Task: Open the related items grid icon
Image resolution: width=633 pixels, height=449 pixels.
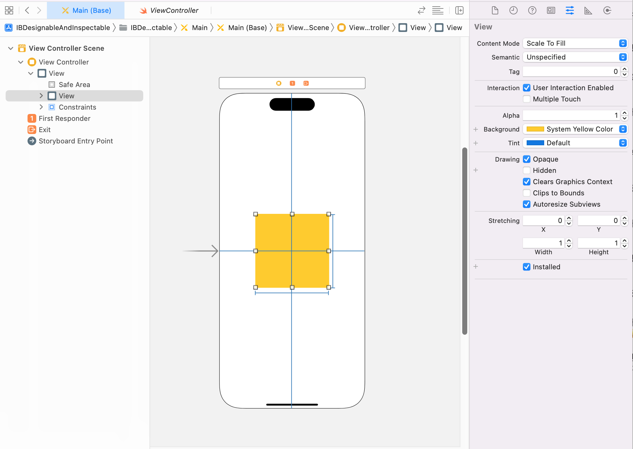Action: [x=9, y=10]
